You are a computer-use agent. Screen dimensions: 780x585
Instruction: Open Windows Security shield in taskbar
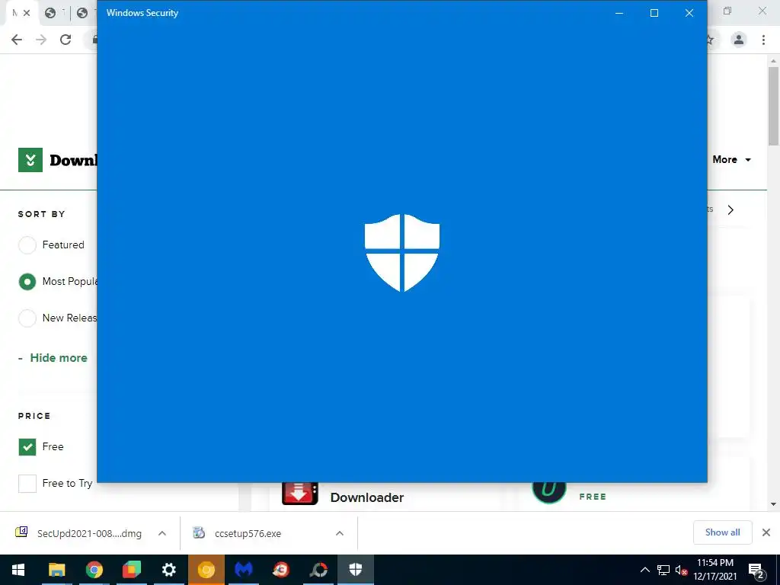pyautogui.click(x=355, y=570)
